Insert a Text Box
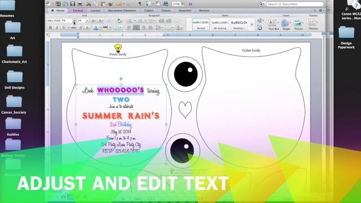This screenshot has width=361, height=203. [x=273, y=25]
